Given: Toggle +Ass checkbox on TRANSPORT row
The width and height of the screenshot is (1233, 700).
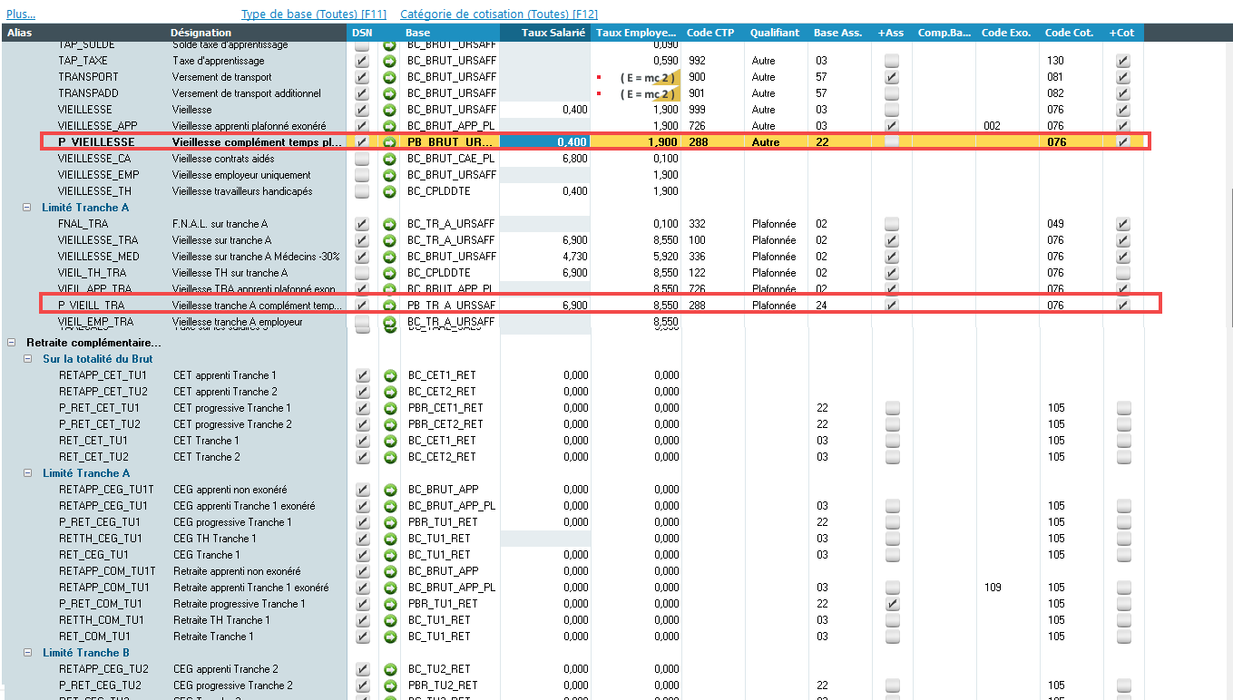Looking at the screenshot, I should pyautogui.click(x=892, y=77).
